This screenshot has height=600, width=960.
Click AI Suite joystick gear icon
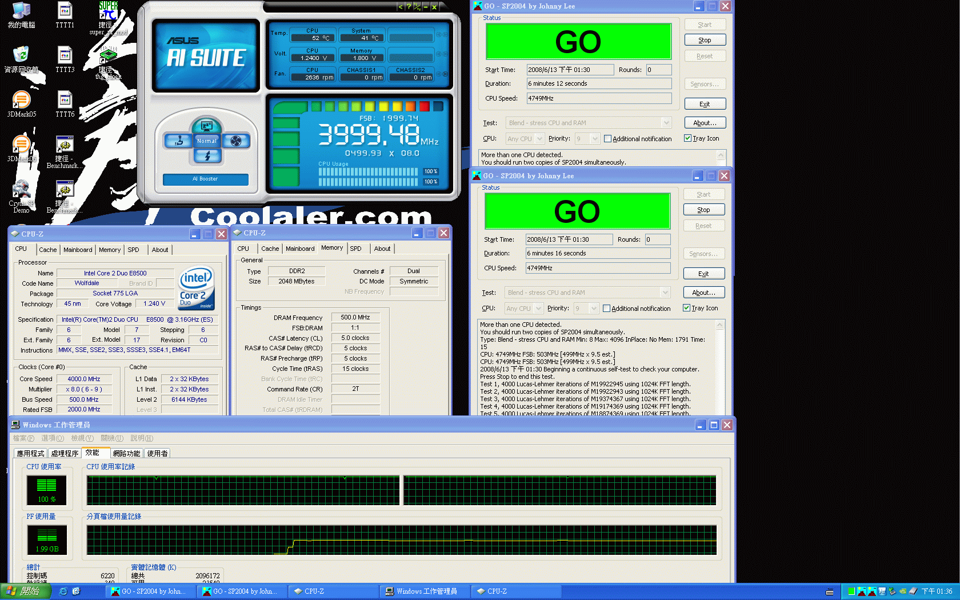coord(179,141)
